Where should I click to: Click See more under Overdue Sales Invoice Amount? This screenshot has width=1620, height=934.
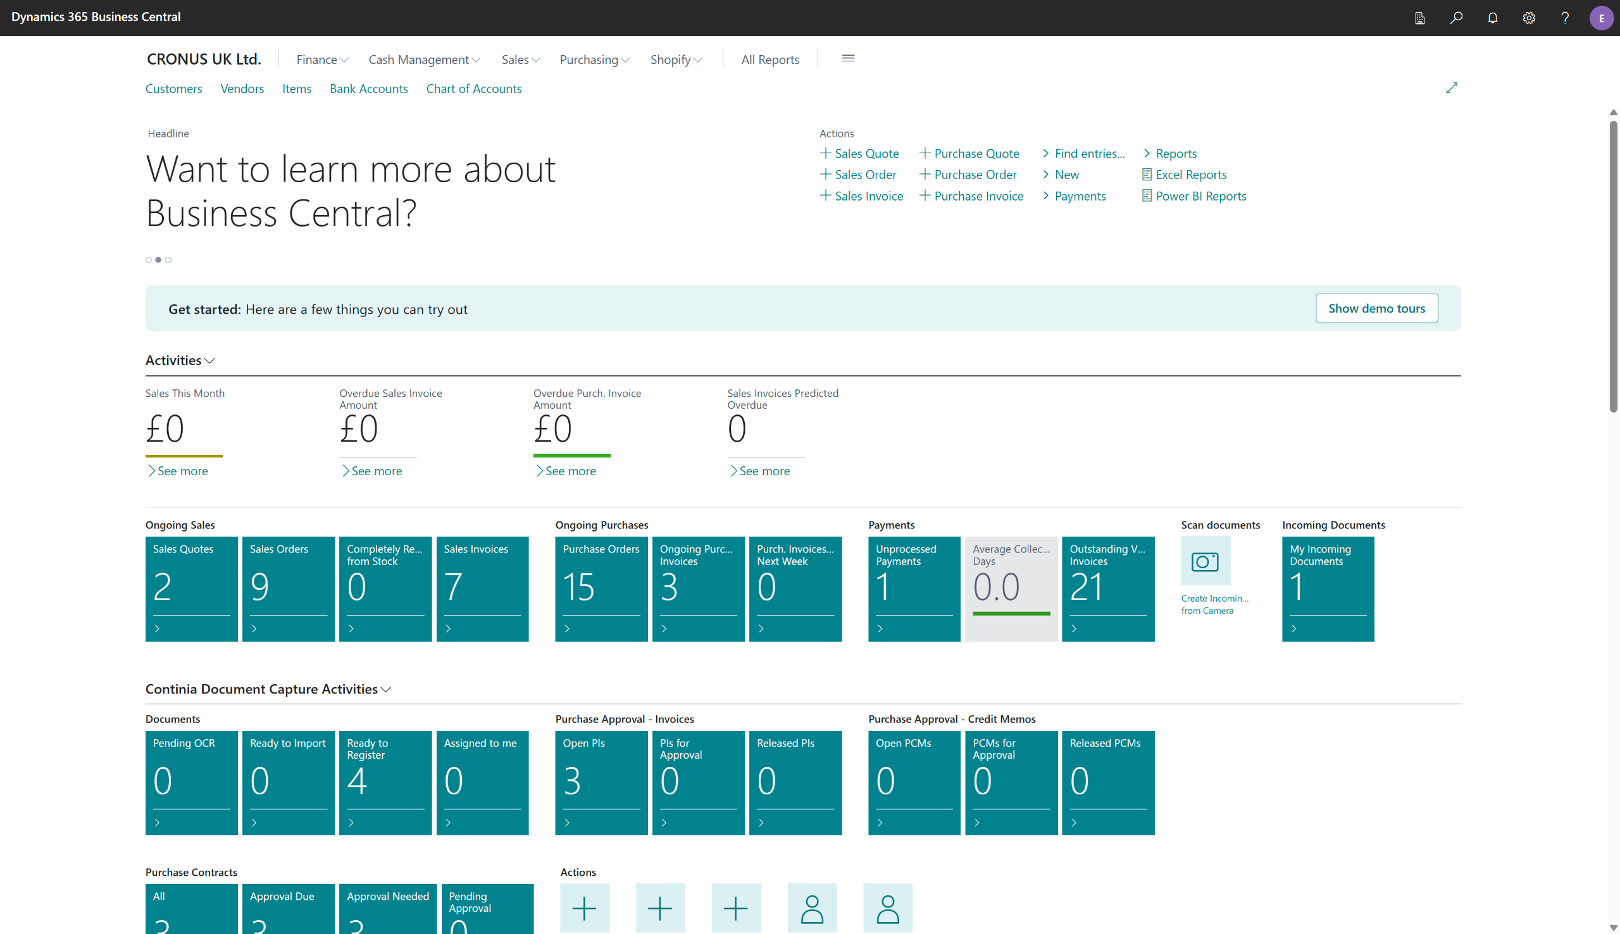click(371, 471)
